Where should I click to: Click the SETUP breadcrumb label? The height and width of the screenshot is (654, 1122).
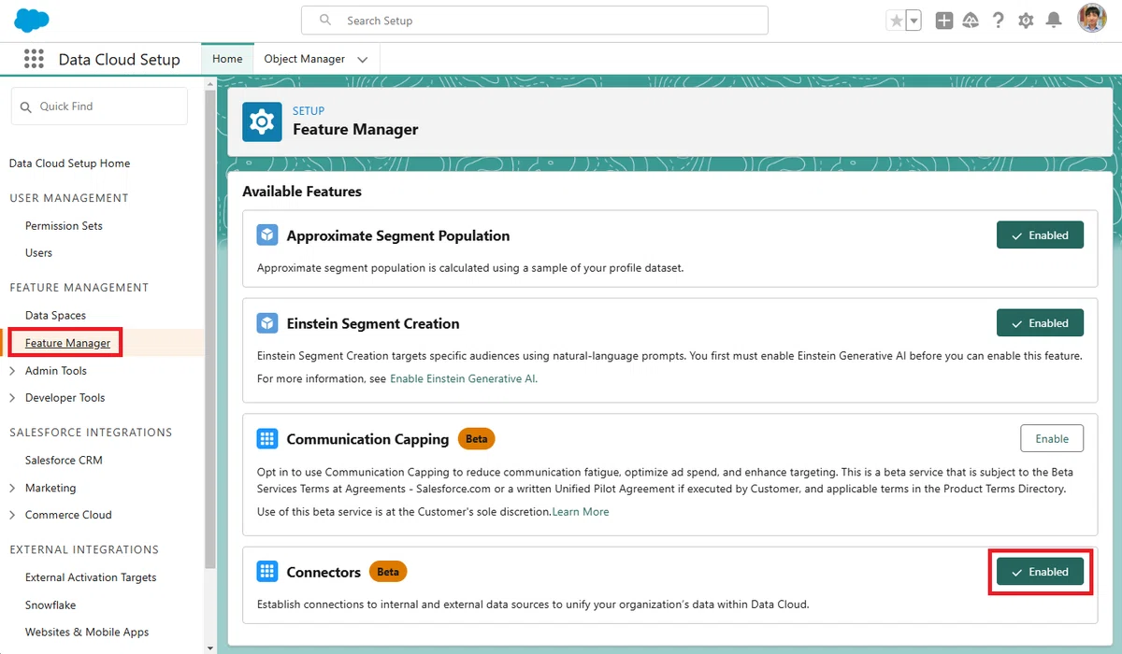point(309,111)
